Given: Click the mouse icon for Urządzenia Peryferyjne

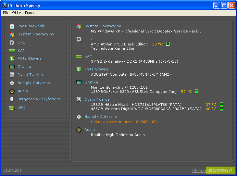Looking at the screenshot, I should coord(12,99).
